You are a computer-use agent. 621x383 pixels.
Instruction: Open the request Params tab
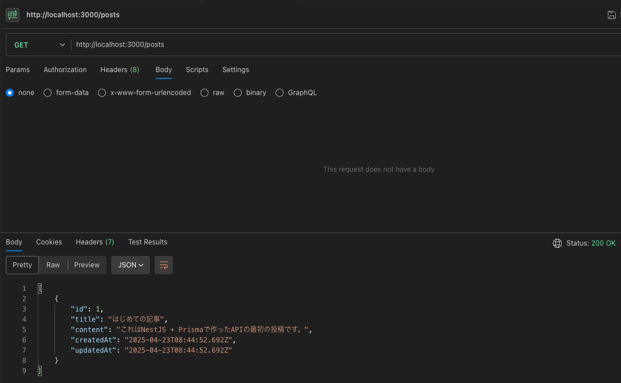pos(18,70)
